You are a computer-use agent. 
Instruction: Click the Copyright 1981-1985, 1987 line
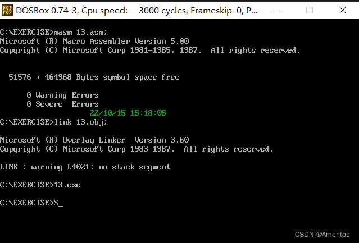pos(150,51)
